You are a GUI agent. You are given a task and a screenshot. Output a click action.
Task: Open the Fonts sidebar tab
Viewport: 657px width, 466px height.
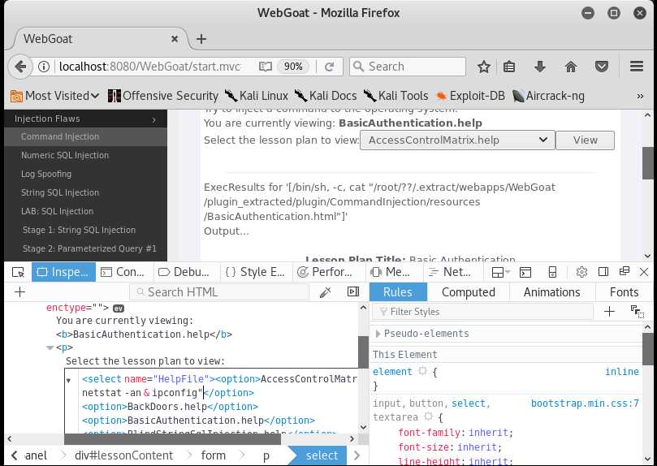click(624, 291)
